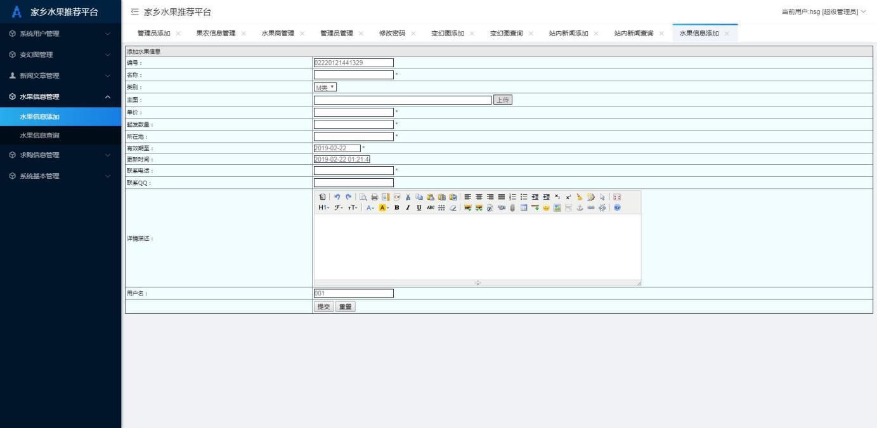The image size is (877, 428).
Task: Click the cut scissors icon
Action: tap(408, 197)
